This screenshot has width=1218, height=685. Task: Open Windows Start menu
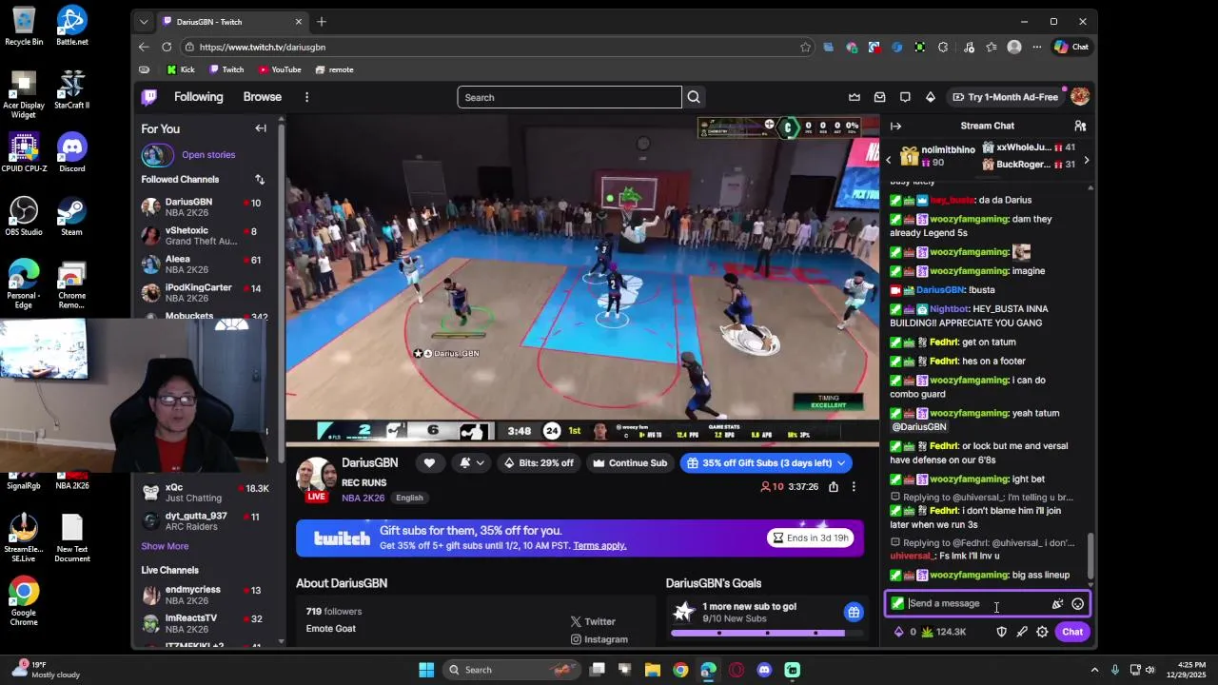point(426,670)
